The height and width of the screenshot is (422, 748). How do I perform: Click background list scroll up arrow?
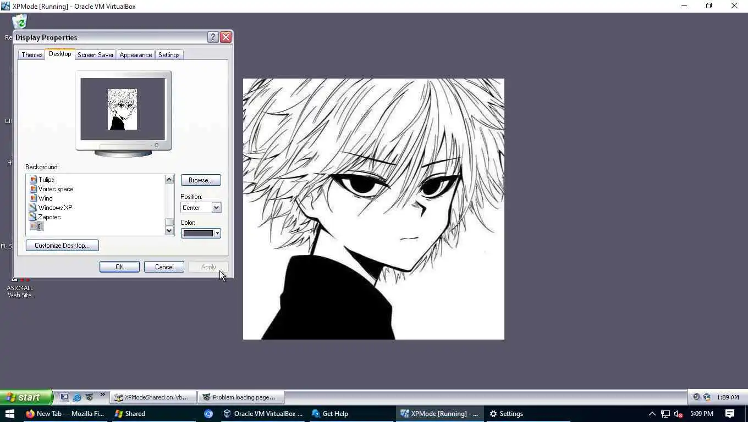[169, 180]
